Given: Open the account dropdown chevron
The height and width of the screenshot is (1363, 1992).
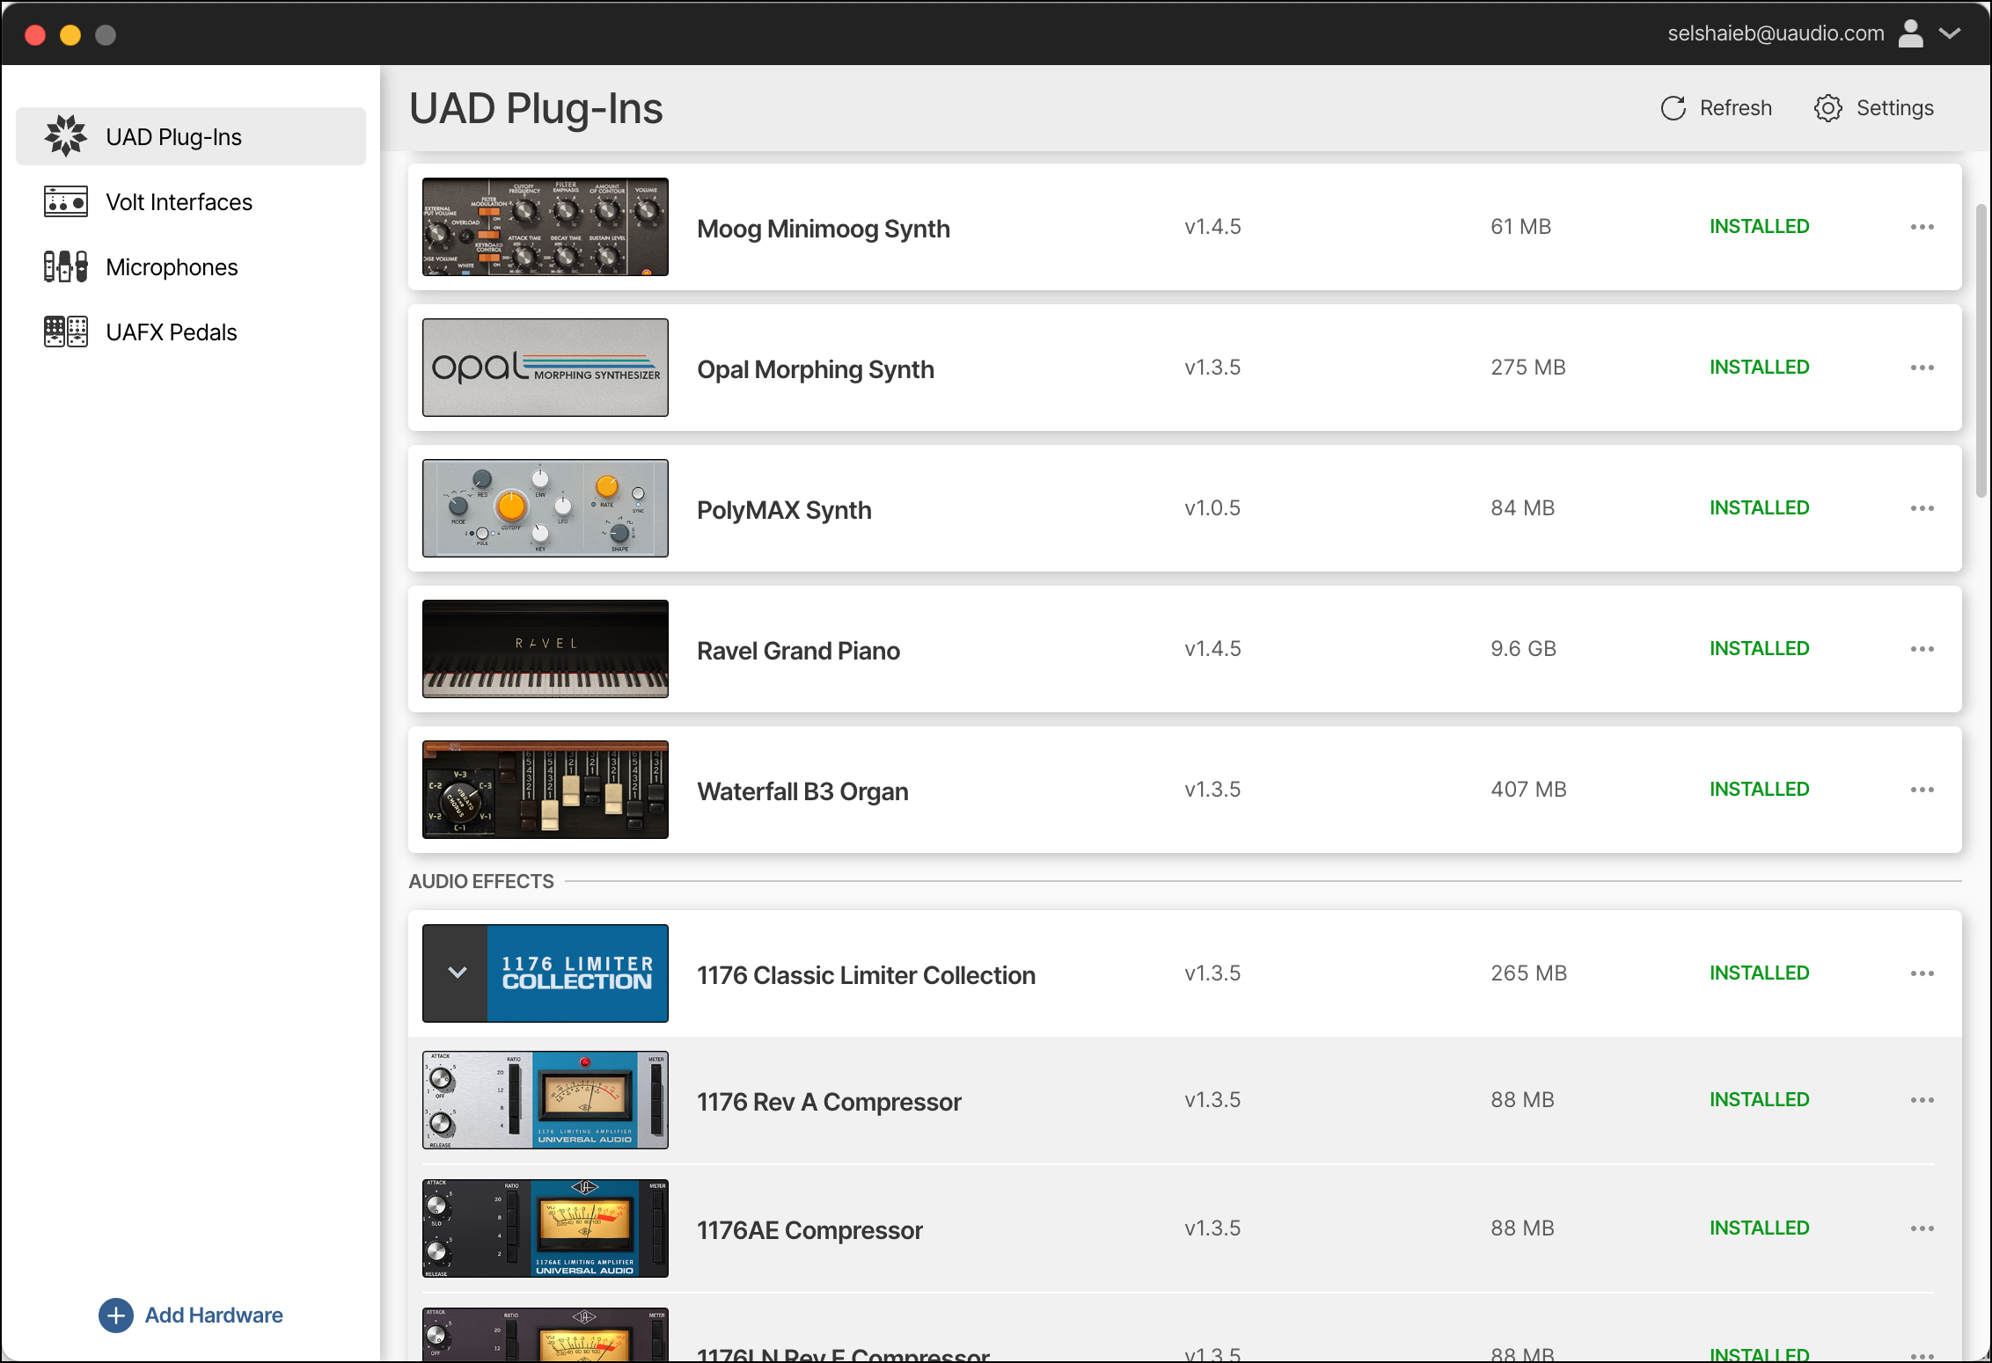Looking at the screenshot, I should [1951, 33].
